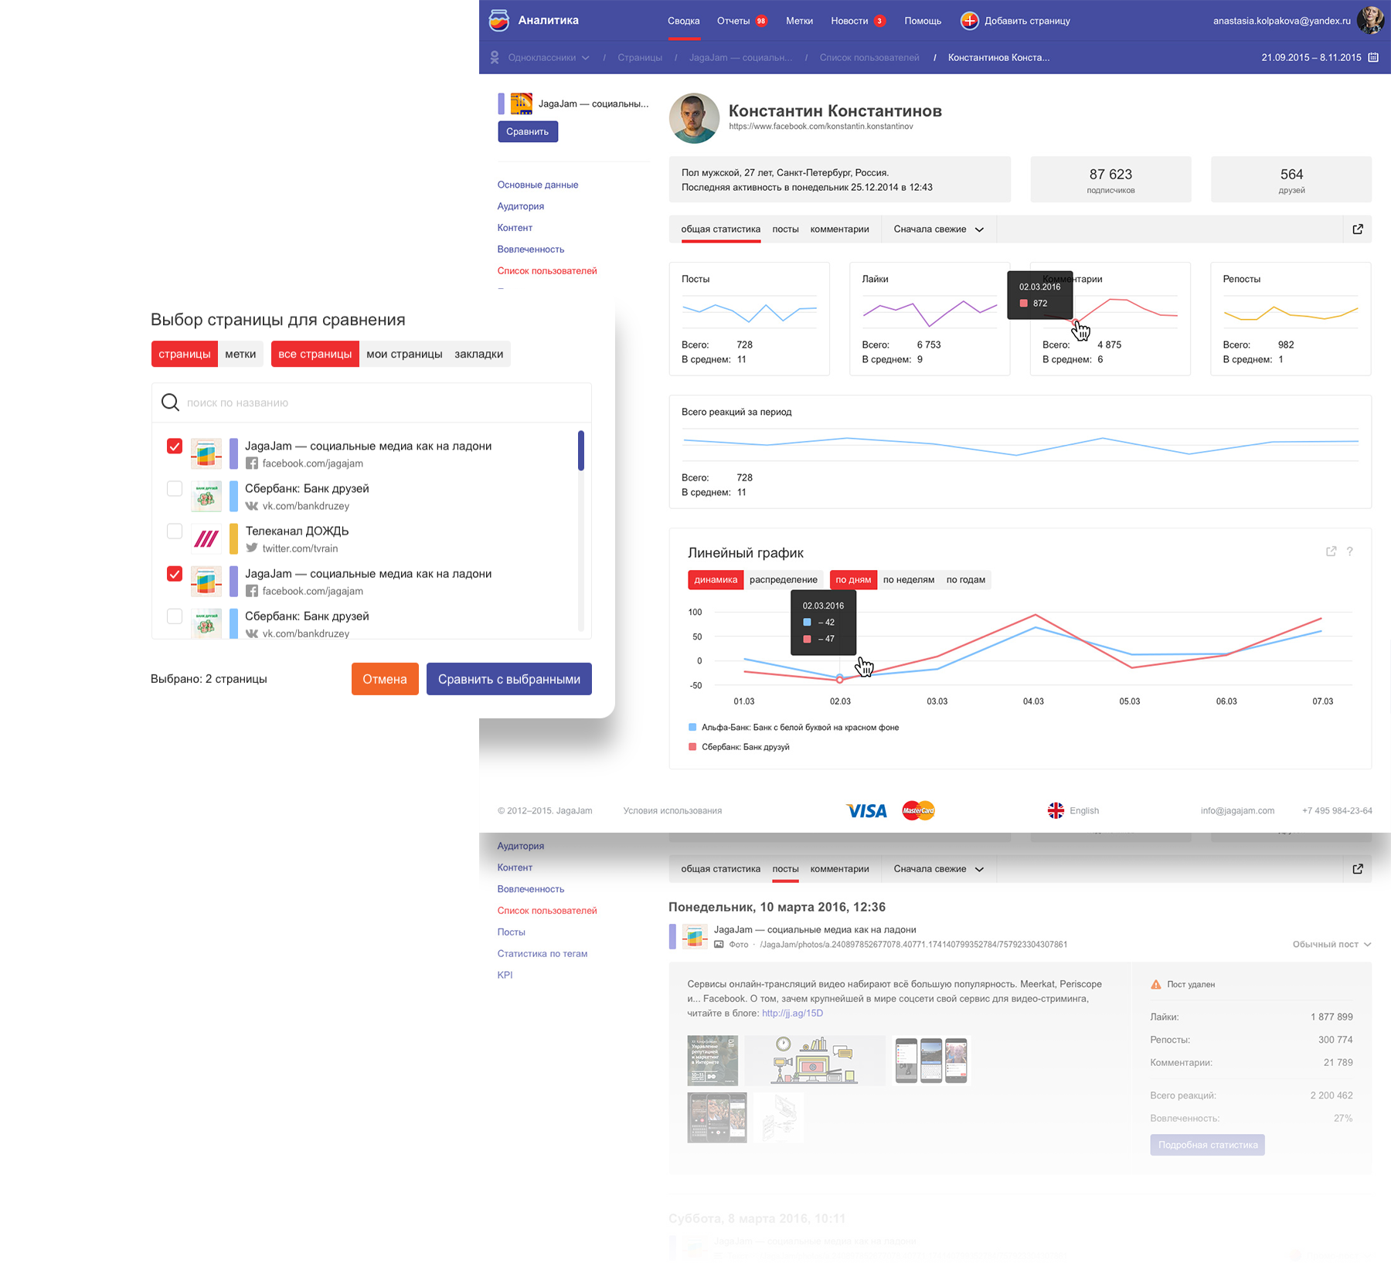Switch to upper комментарии tab

839,229
